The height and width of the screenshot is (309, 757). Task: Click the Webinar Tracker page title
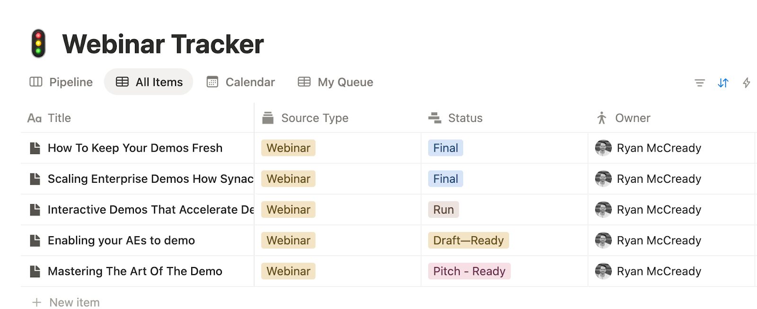click(x=163, y=44)
